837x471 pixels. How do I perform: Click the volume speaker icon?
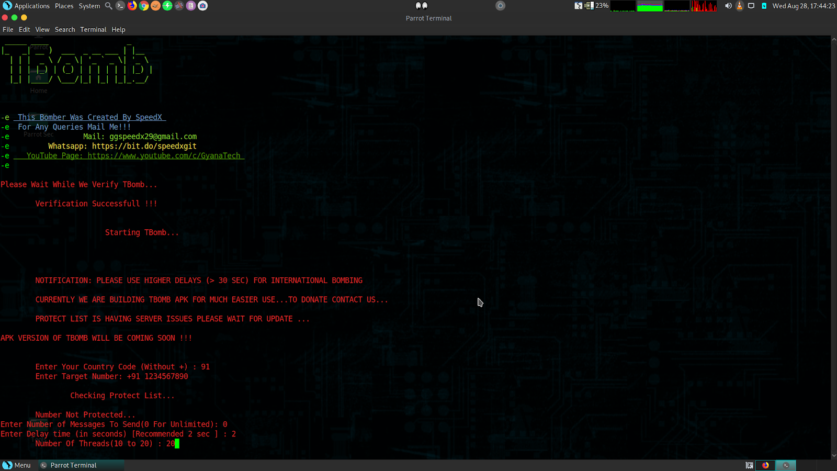click(x=728, y=6)
